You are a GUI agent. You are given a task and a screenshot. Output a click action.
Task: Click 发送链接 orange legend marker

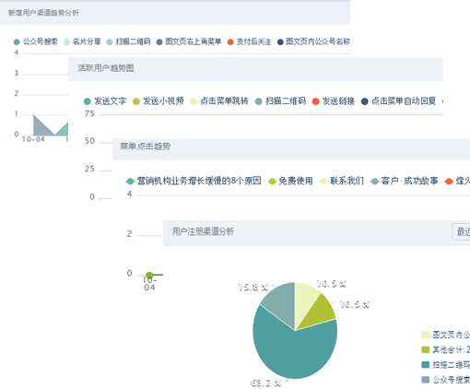(315, 101)
